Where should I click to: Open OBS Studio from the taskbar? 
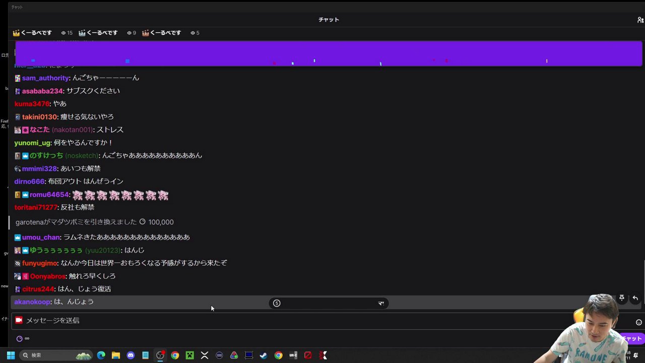pos(160,355)
